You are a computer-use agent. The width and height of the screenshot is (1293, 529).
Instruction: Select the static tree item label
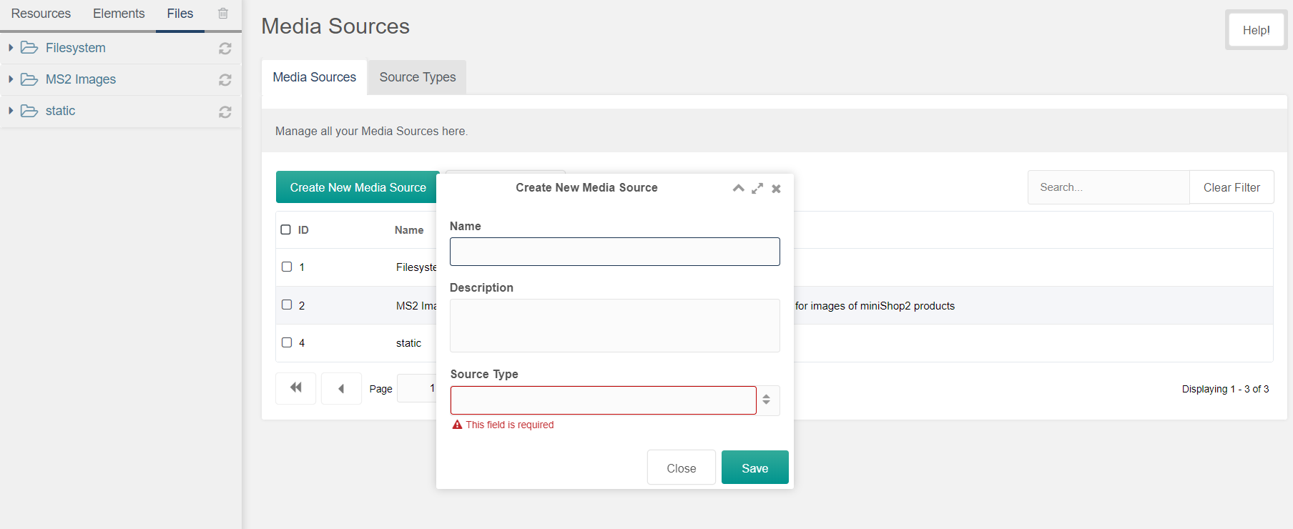60,111
